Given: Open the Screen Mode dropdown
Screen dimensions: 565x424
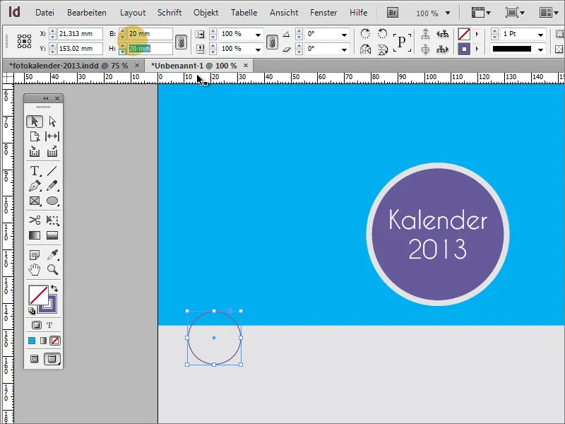Looking at the screenshot, I should [x=515, y=13].
